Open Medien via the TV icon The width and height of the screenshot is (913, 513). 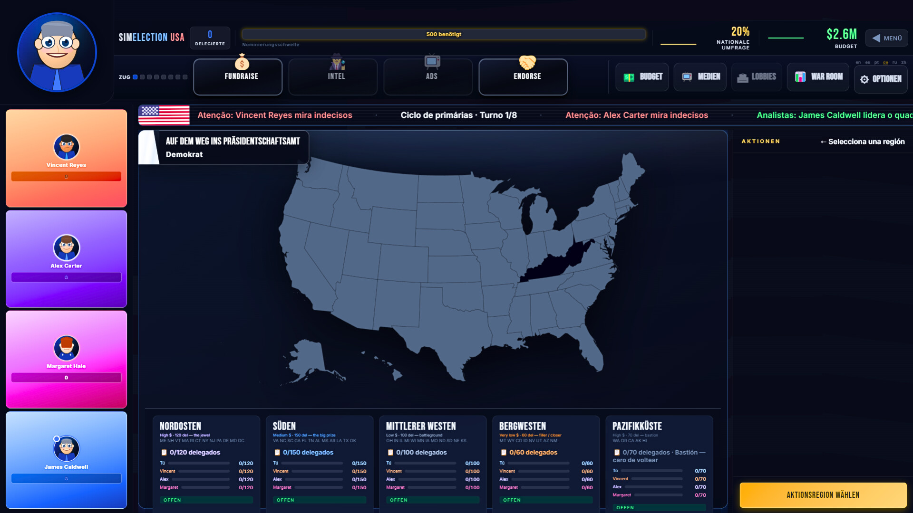click(x=687, y=77)
